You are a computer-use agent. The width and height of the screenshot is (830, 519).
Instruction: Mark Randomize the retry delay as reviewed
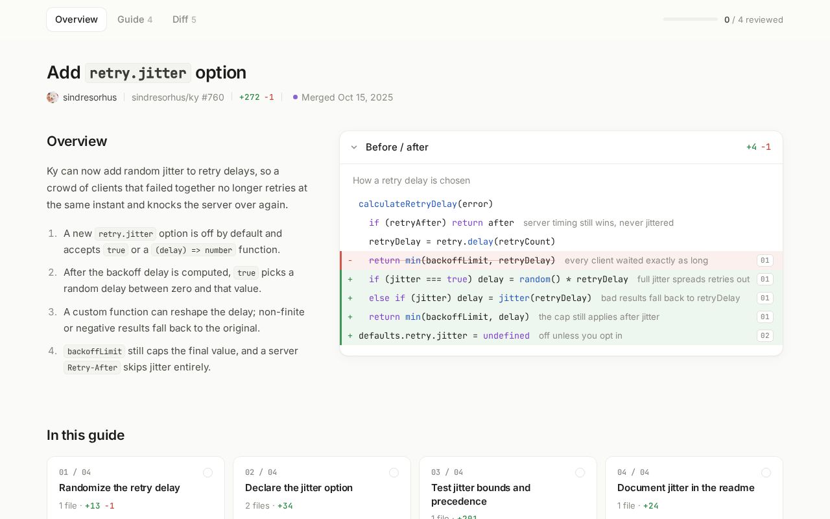pyautogui.click(x=207, y=472)
